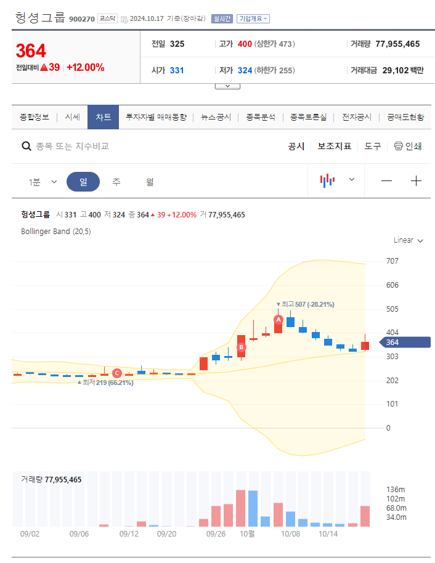
Task: Click marker B on the candlestick chart
Action: [x=241, y=348]
